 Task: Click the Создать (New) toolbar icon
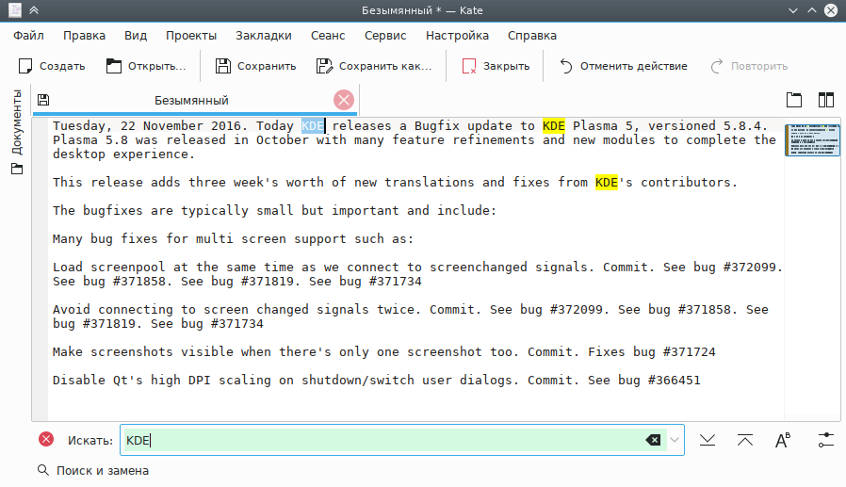[26, 66]
